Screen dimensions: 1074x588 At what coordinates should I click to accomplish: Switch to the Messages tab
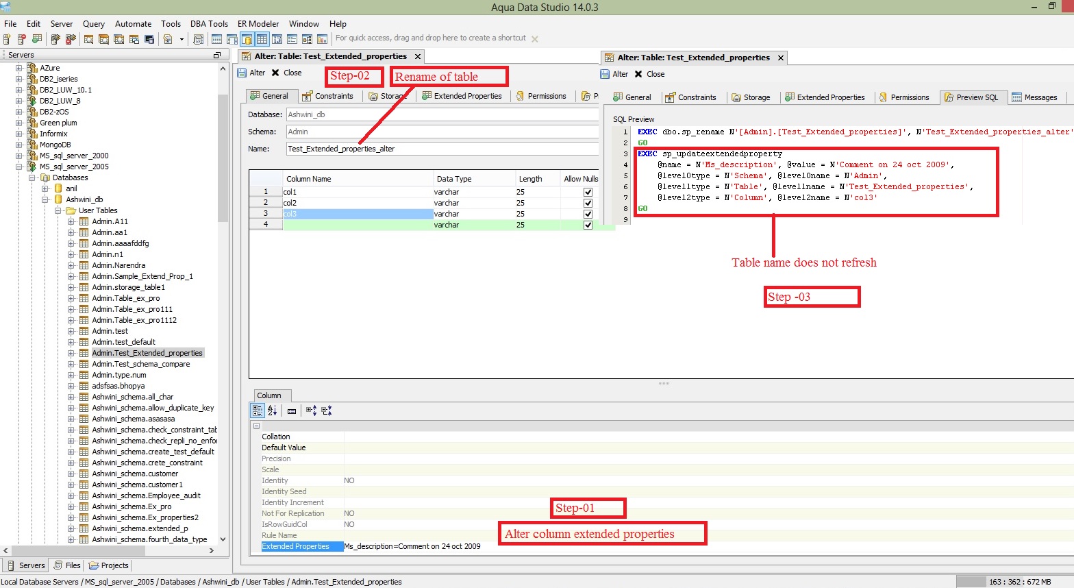click(x=1035, y=97)
